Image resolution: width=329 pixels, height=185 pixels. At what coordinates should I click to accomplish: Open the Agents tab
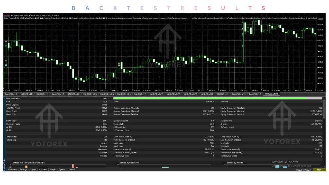pyautogui.click(x=62, y=170)
